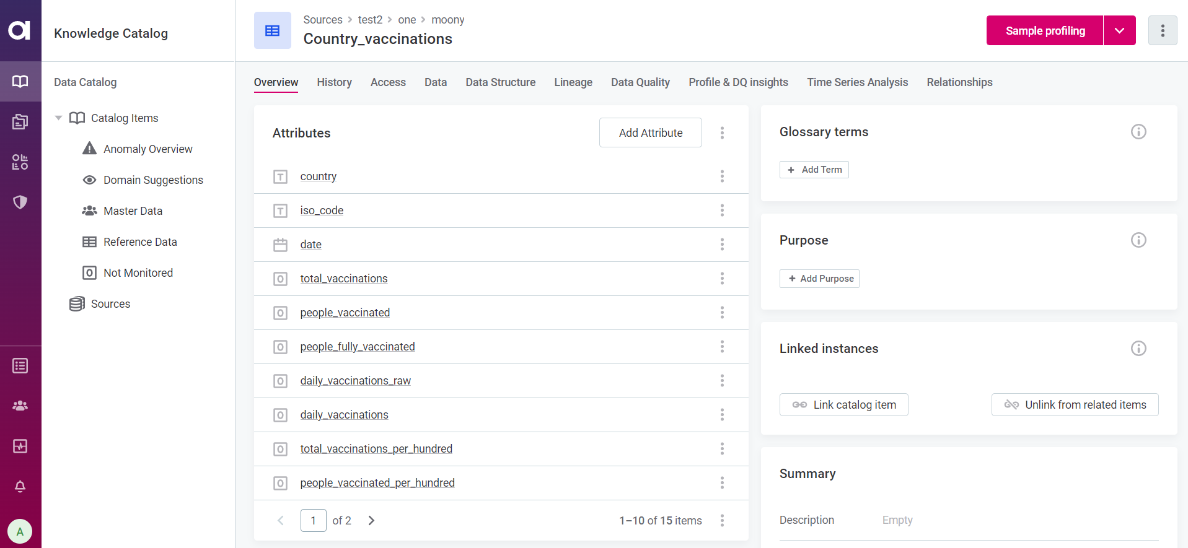Click info icon in Glossary terms panel

[x=1138, y=132]
